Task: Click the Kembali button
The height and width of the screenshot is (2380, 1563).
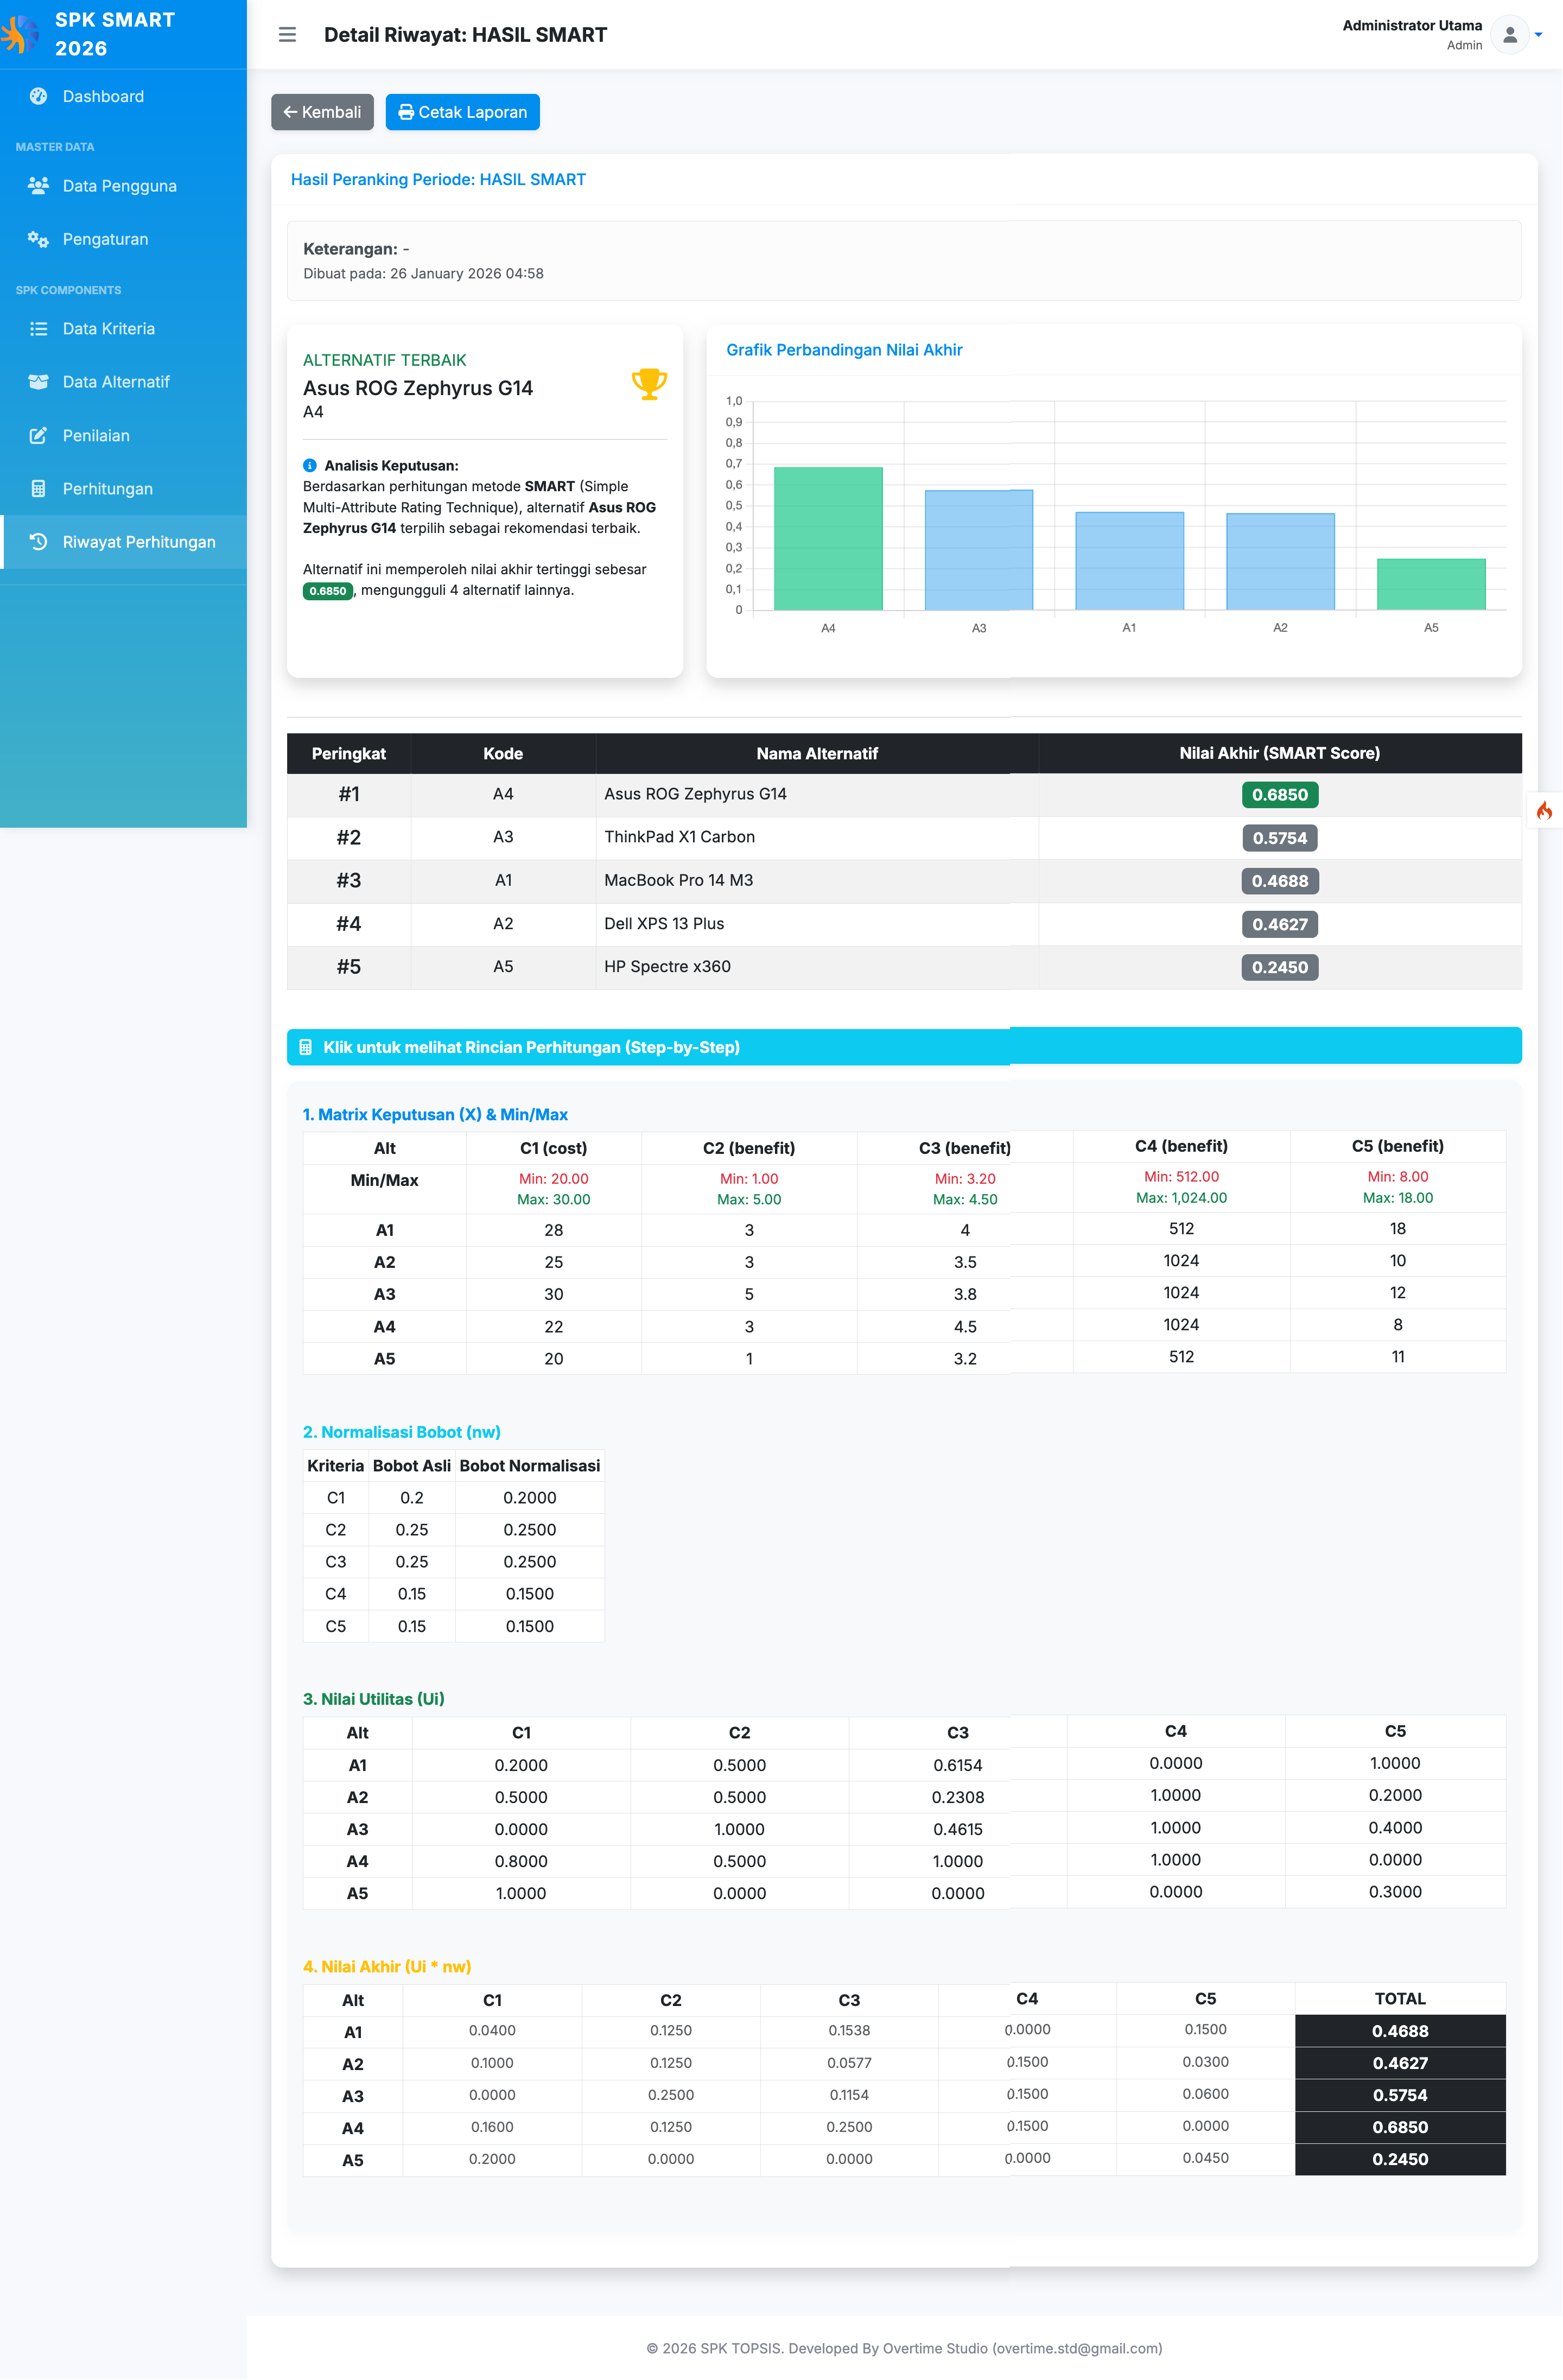Action: (x=322, y=112)
